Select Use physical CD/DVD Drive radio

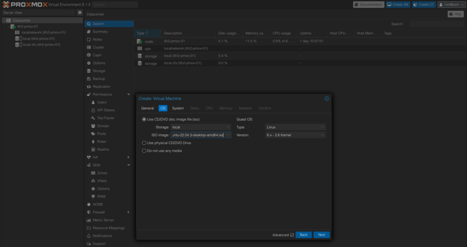click(x=144, y=143)
